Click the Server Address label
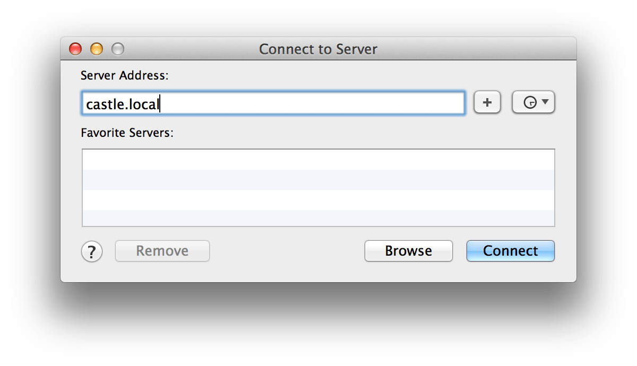 (x=124, y=75)
